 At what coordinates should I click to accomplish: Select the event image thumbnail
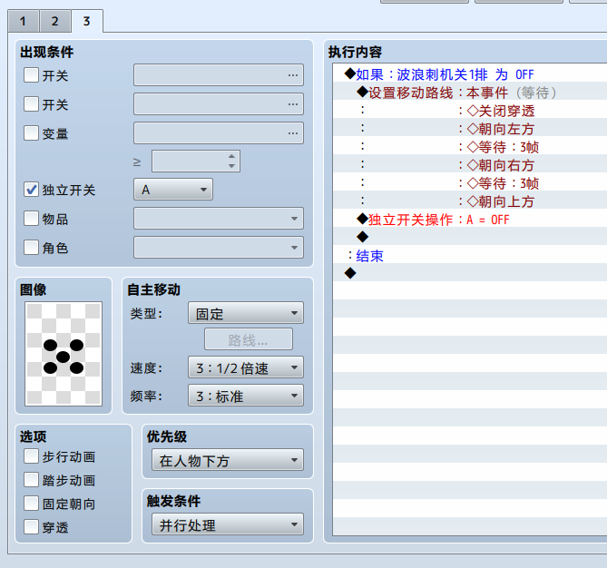click(x=64, y=354)
